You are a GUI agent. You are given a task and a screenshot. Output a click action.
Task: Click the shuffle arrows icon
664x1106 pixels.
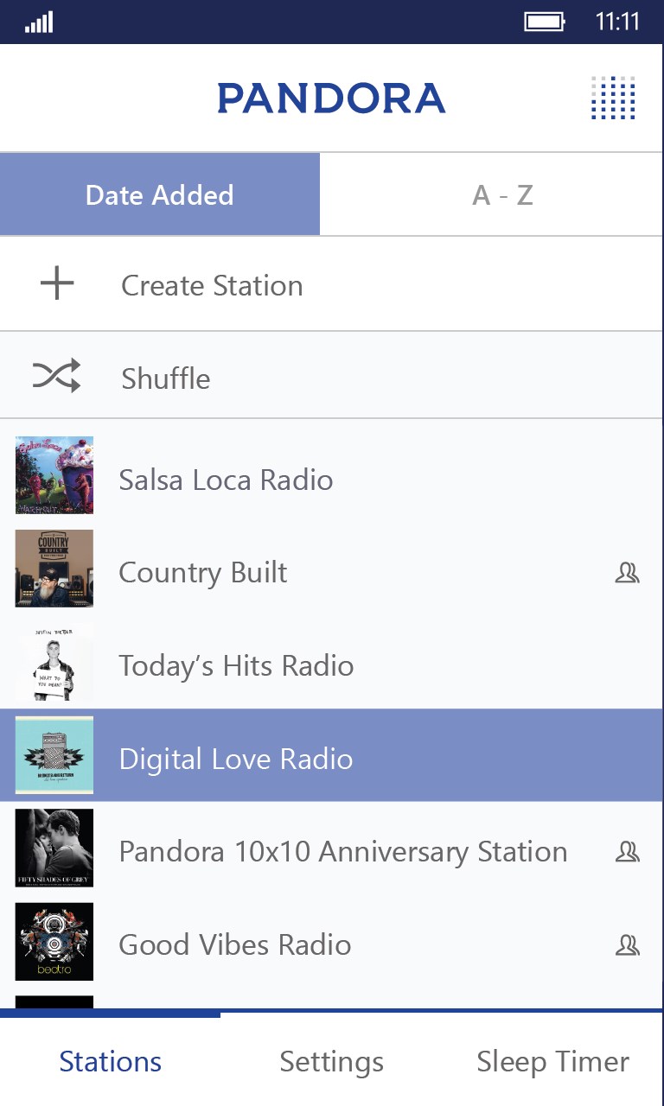[x=56, y=377]
